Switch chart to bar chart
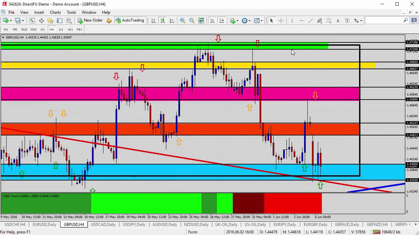The width and height of the screenshot is (419, 235). coord(154,21)
